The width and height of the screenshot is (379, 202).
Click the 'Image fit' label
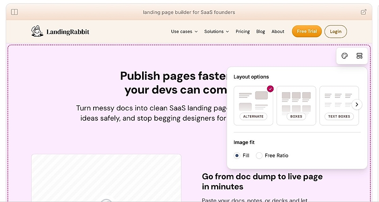click(244, 142)
